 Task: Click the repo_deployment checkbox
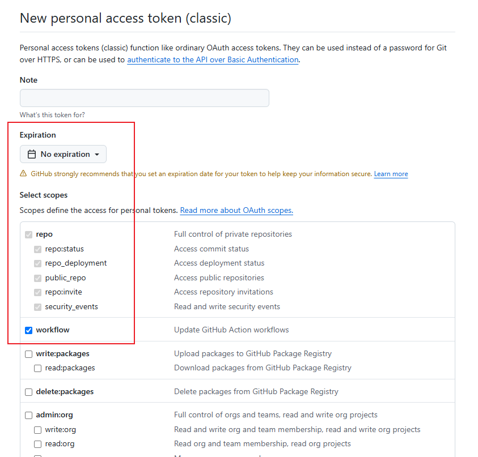pyautogui.click(x=38, y=263)
